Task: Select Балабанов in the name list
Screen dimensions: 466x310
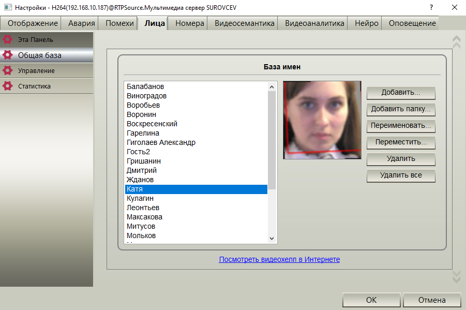Action: pos(196,86)
